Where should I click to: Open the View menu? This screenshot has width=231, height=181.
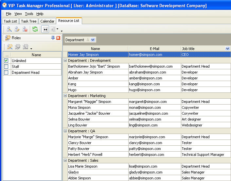coord(18,14)
